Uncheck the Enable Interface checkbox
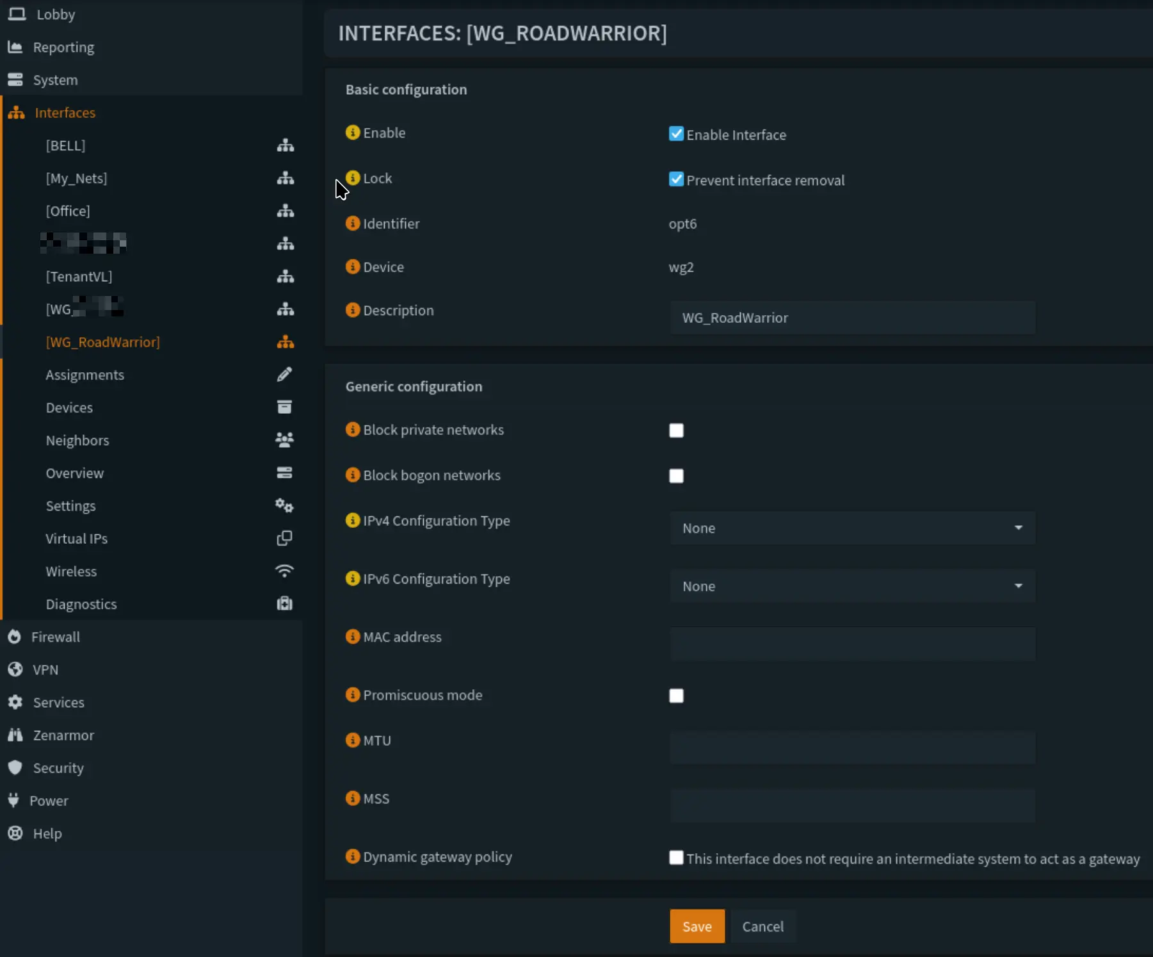Screen dimensions: 1153x957 click(676, 133)
